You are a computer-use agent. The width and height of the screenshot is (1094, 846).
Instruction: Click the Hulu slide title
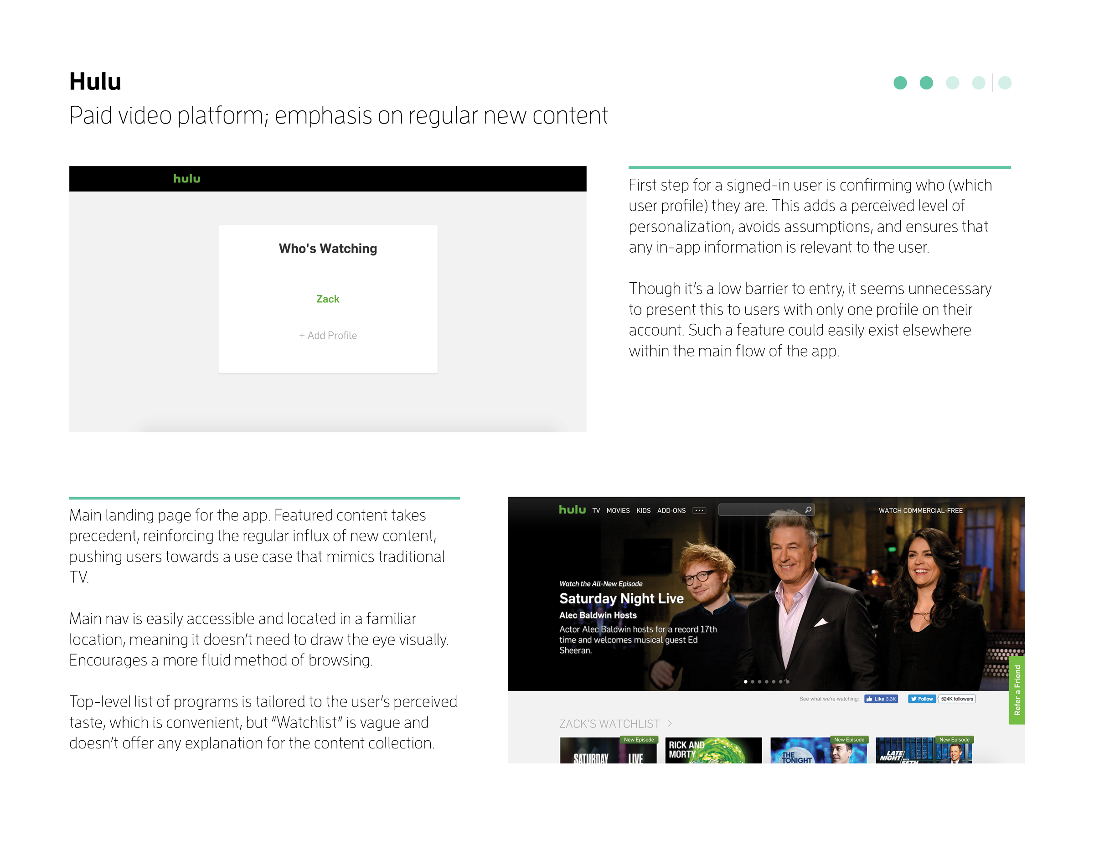[95, 81]
